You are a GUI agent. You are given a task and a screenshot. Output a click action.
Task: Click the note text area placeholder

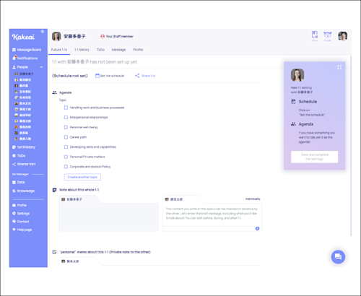click(x=212, y=214)
